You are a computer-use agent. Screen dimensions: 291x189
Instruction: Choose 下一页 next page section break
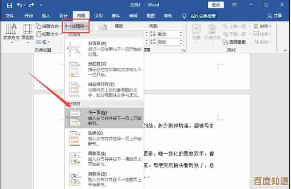click(x=105, y=118)
